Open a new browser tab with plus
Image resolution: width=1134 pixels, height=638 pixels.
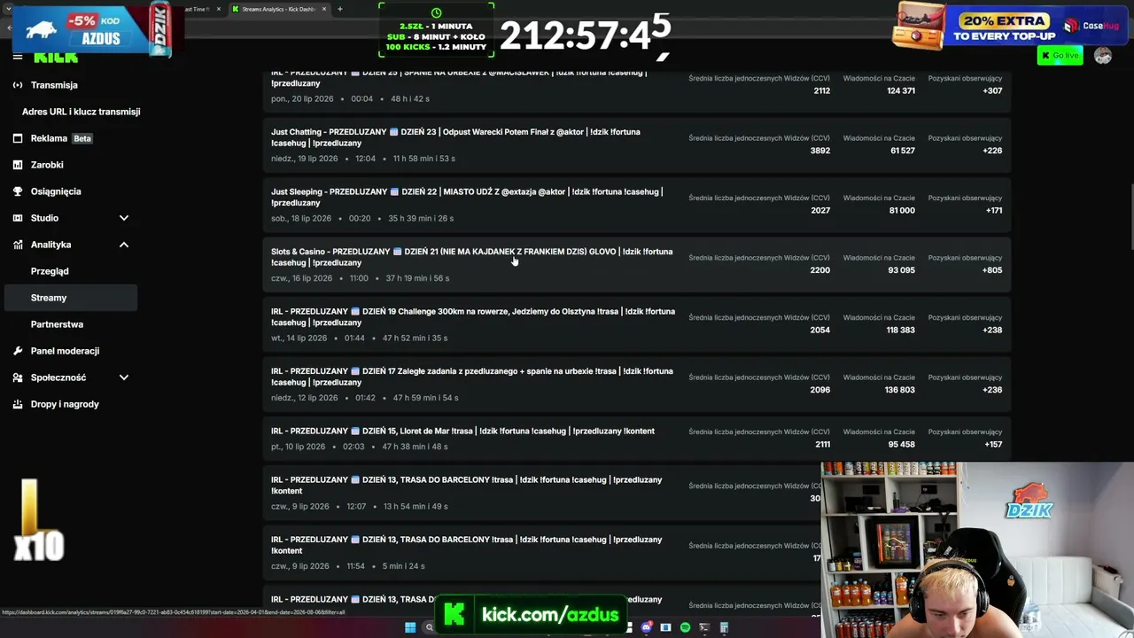click(x=340, y=9)
